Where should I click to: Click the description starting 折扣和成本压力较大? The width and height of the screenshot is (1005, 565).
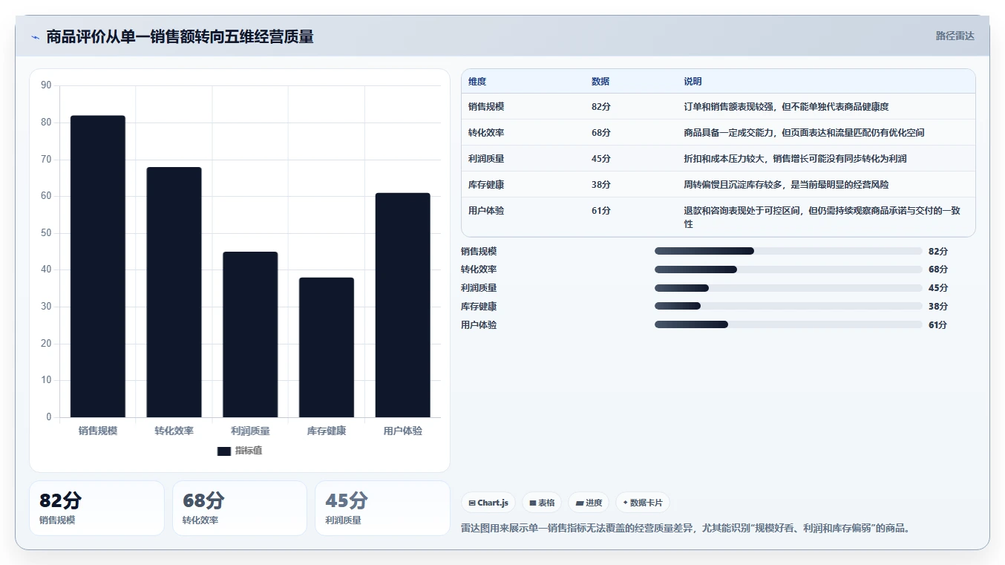795,159
